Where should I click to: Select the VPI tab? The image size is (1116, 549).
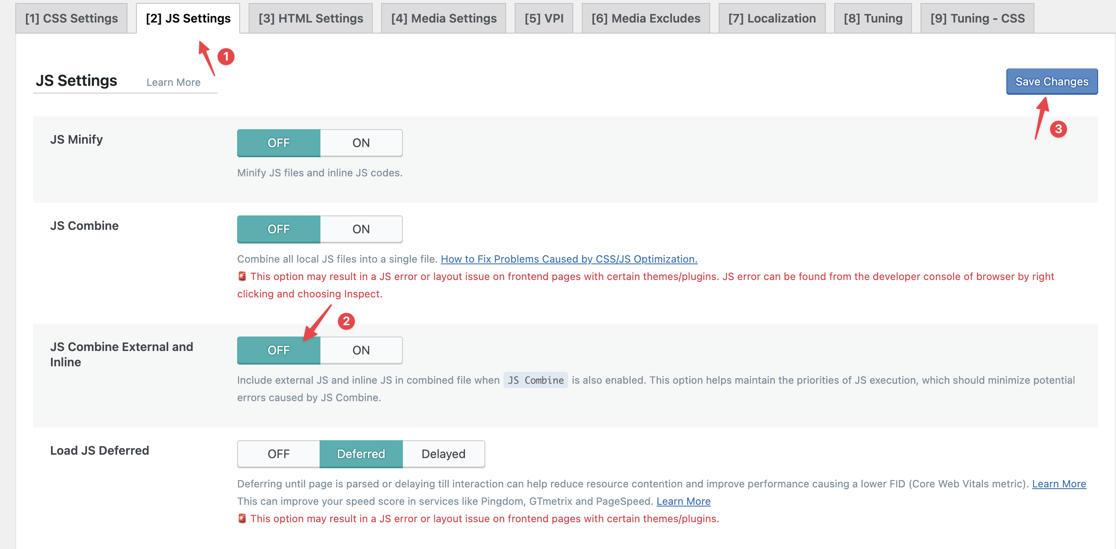coord(543,18)
